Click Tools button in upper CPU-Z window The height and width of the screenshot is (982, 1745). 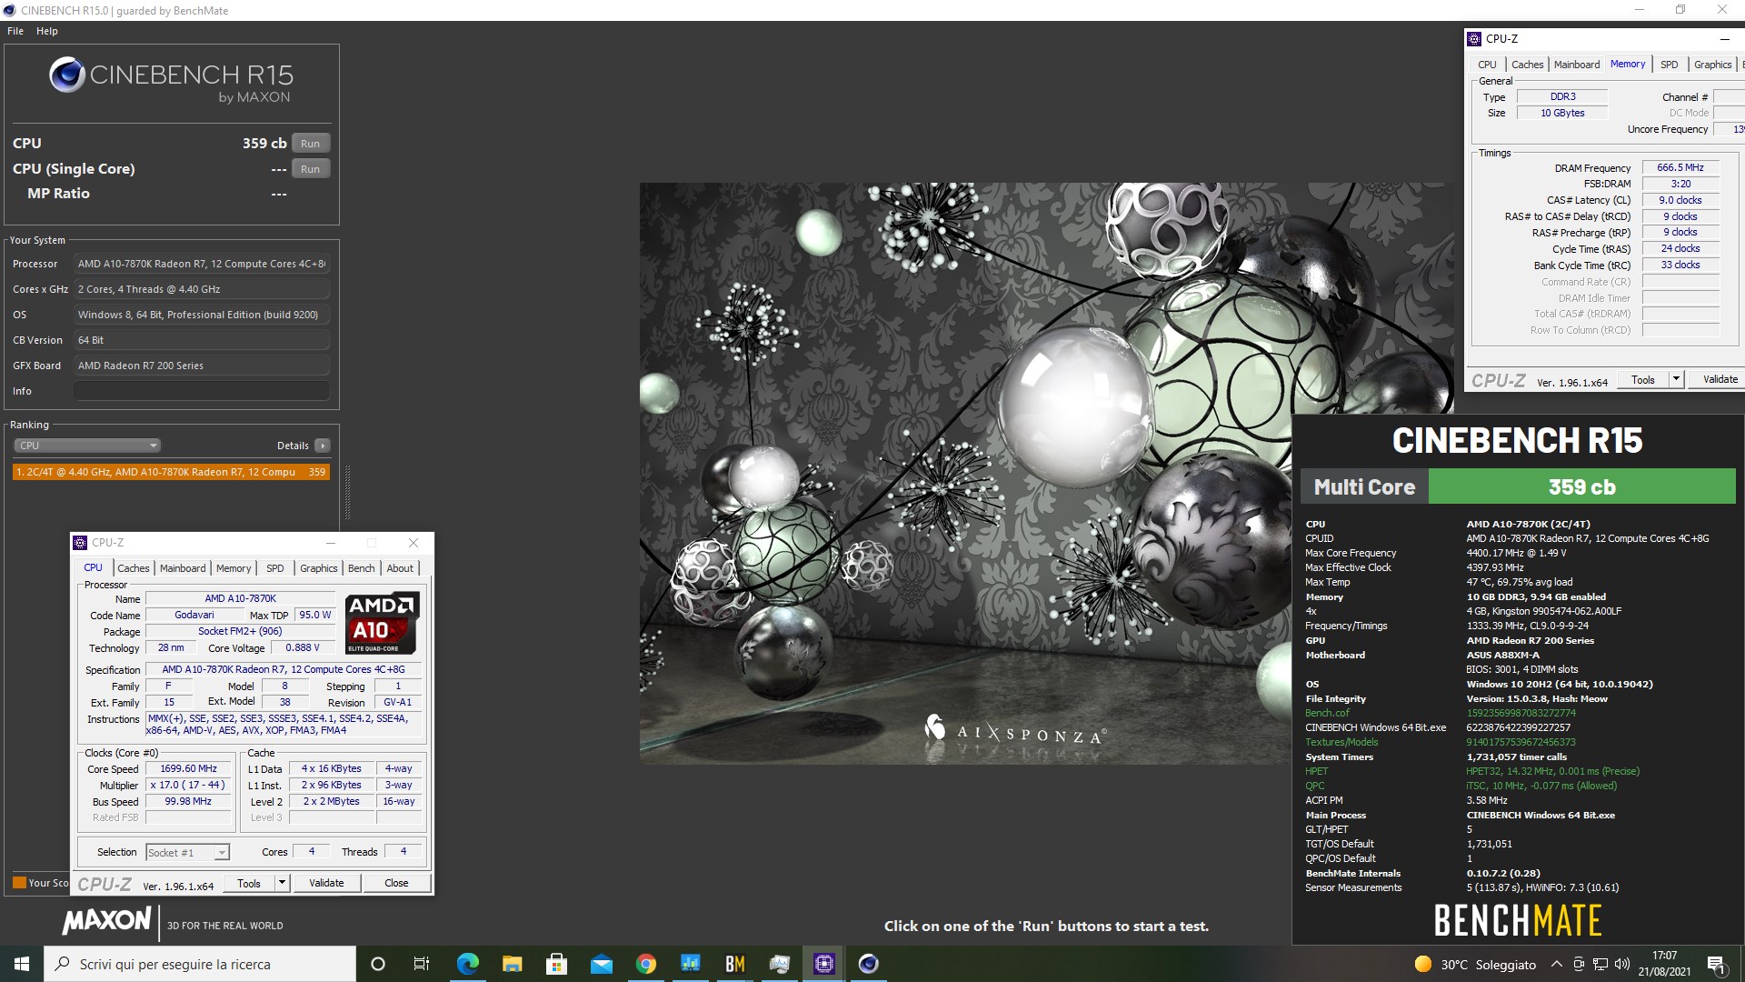[x=1643, y=380]
